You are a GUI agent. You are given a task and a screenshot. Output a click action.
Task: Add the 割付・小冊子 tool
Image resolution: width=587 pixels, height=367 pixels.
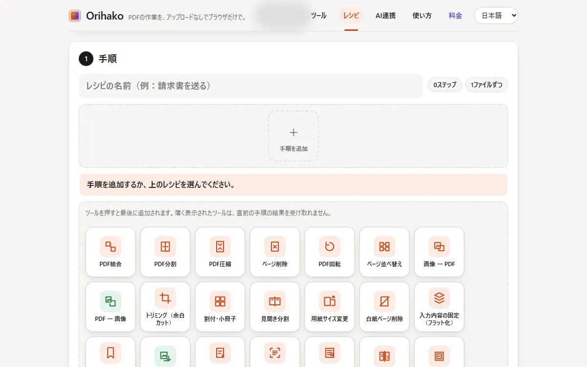[220, 307]
